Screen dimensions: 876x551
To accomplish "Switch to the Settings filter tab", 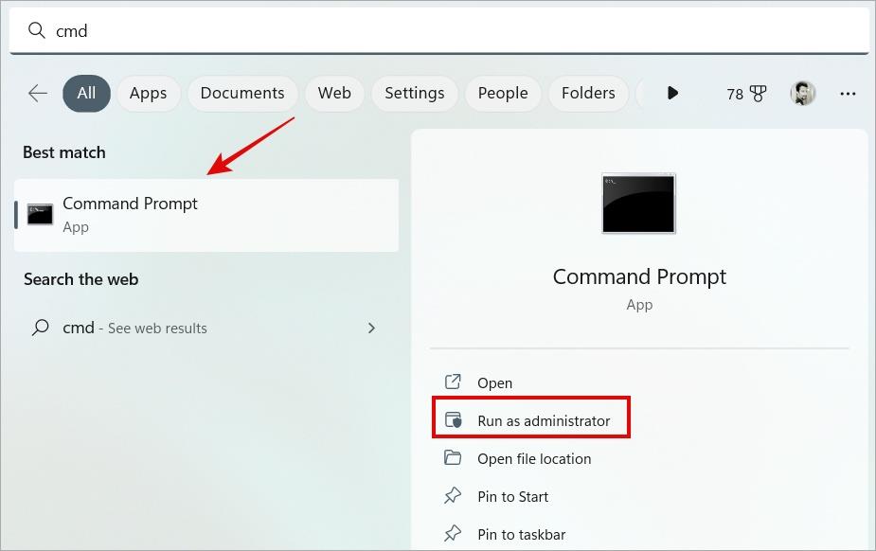I will (x=415, y=93).
